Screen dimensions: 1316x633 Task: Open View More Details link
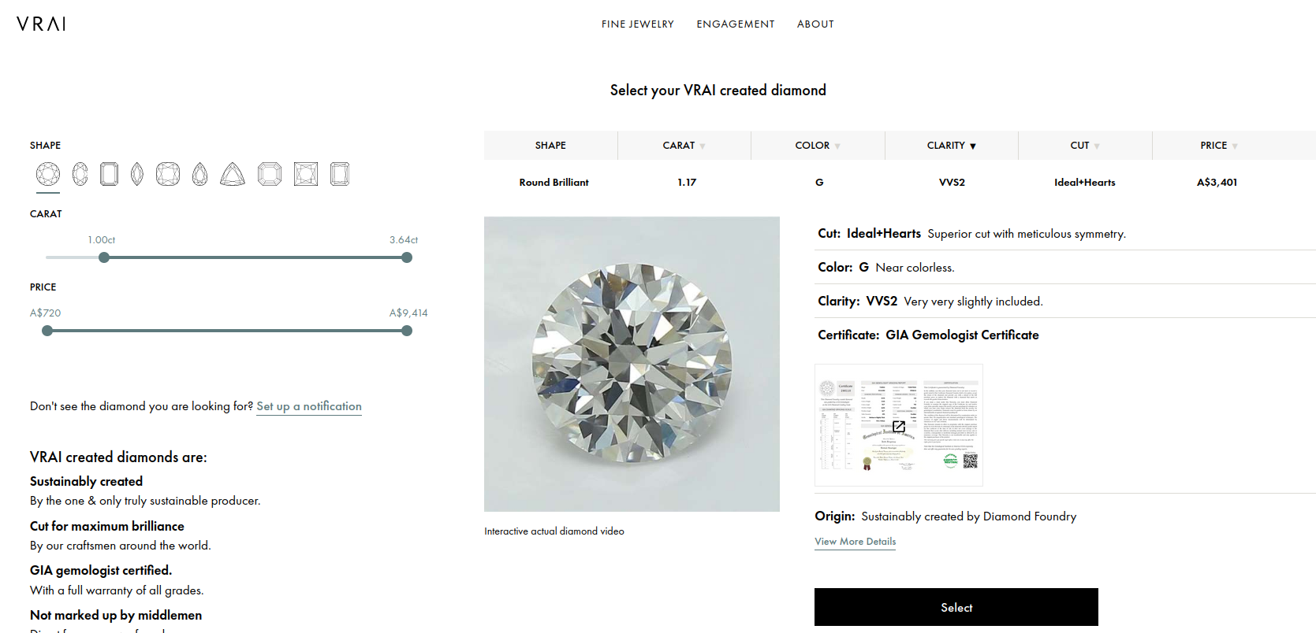(x=855, y=542)
